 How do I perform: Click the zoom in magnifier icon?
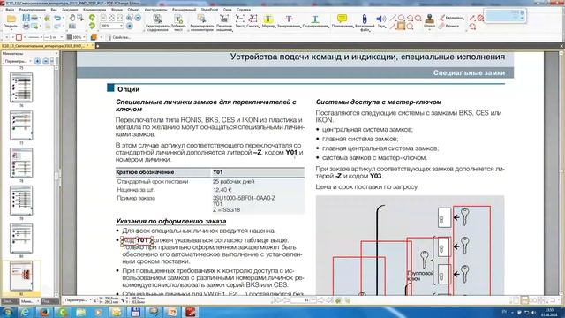point(130,18)
